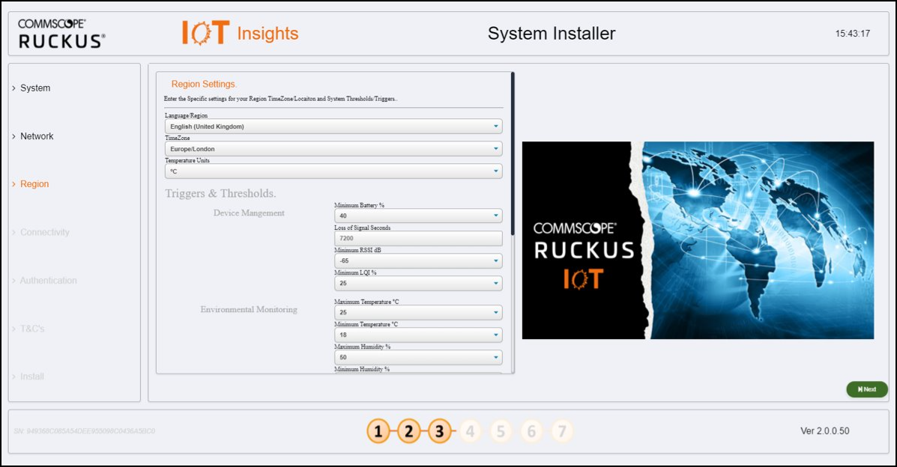The height and width of the screenshot is (467, 897).
Task: Select the Authentication sidebar item
Action: [x=48, y=280]
